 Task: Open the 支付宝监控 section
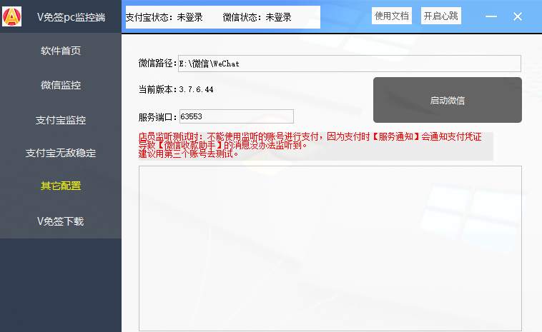[x=61, y=120]
